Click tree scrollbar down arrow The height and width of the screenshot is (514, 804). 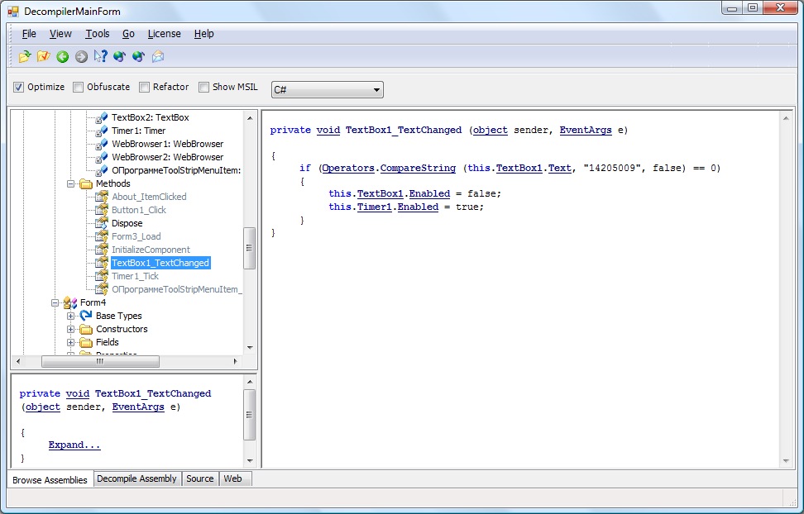coord(250,347)
